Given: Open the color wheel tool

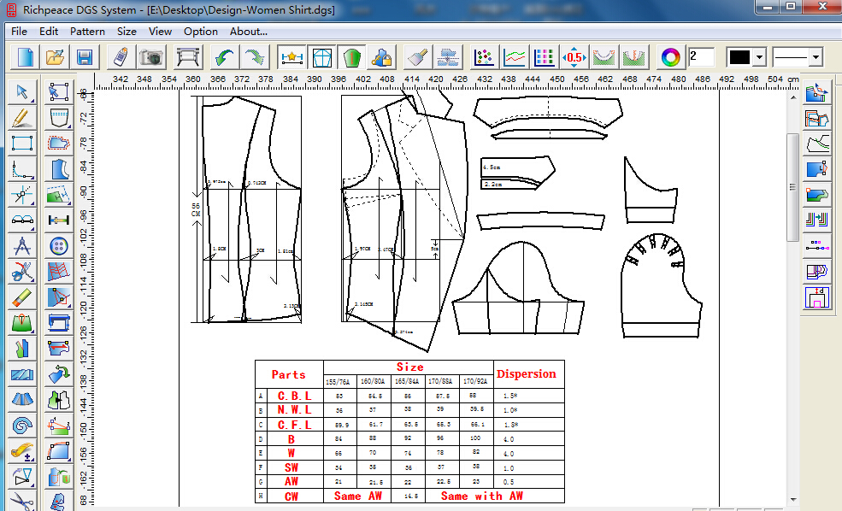Looking at the screenshot, I should (672, 56).
